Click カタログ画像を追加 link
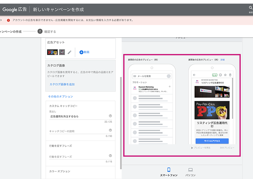Image resolution: width=253 pixels, height=179 pixels. [x=62, y=84]
